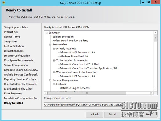Select the Setup Role step
The image size is (161, 121).
10,41
